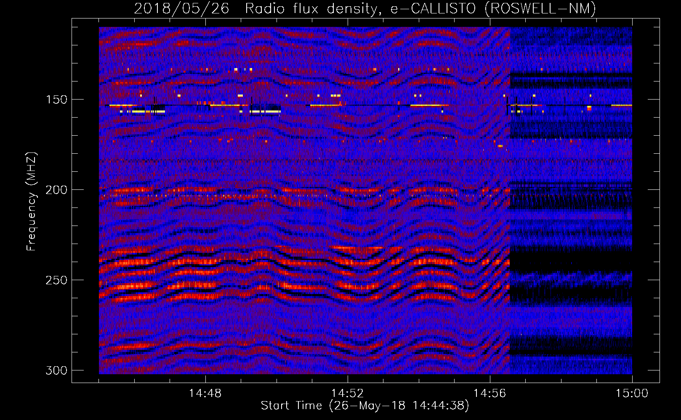Click the '14:48' time axis label
The height and width of the screenshot is (420, 681).
(205, 394)
